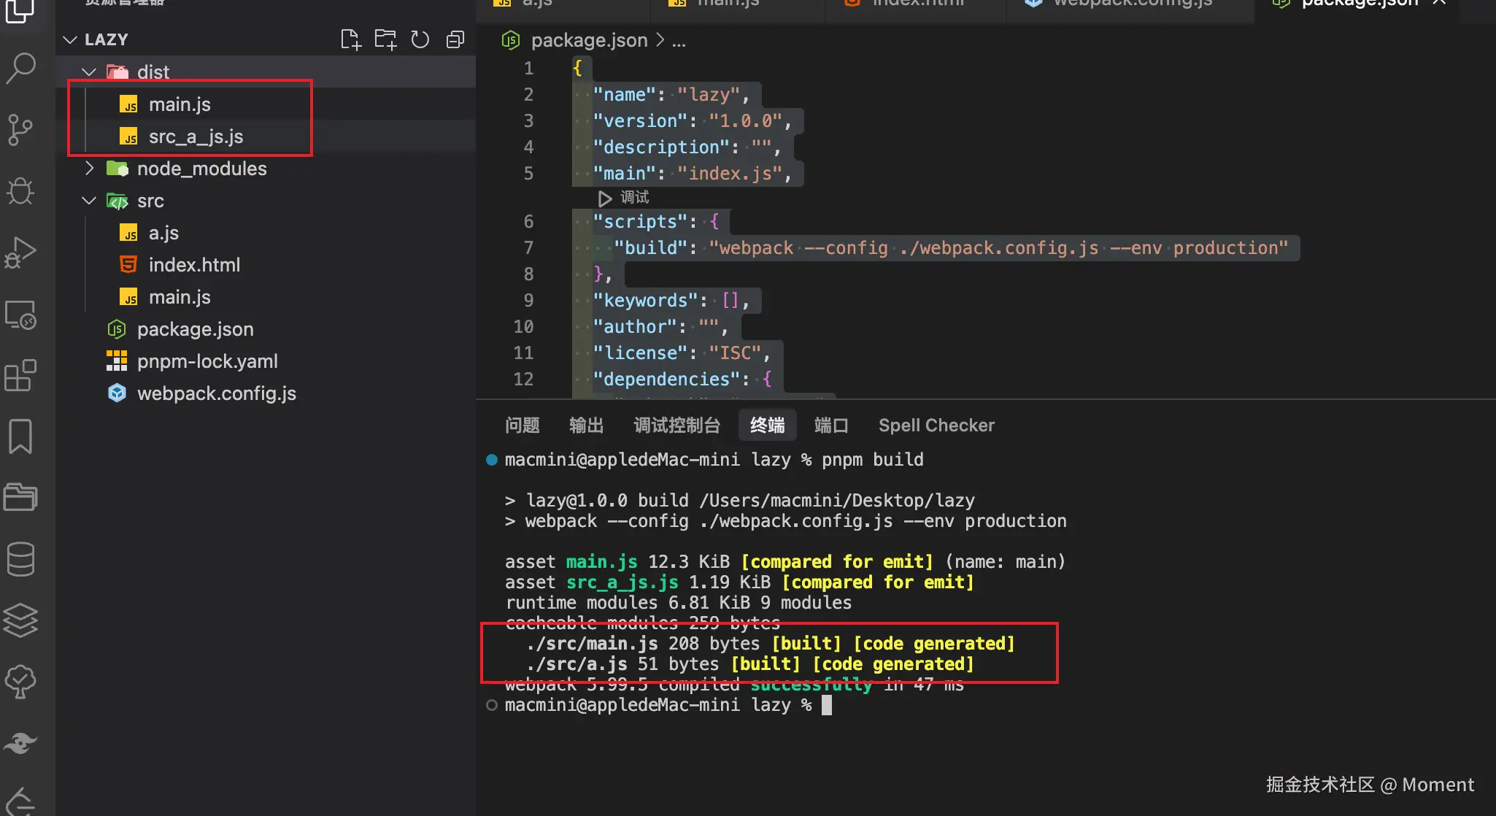Switch to the Spell Checker panel tab
This screenshot has height=816, width=1496.
point(936,426)
